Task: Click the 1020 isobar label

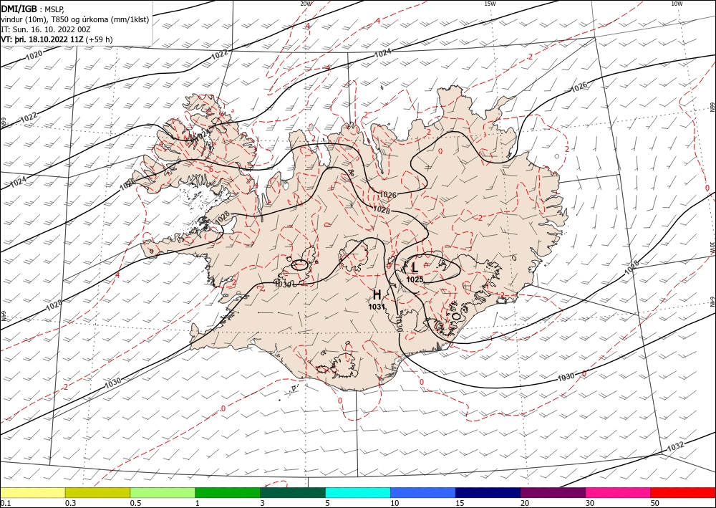Action: pyautogui.click(x=34, y=56)
